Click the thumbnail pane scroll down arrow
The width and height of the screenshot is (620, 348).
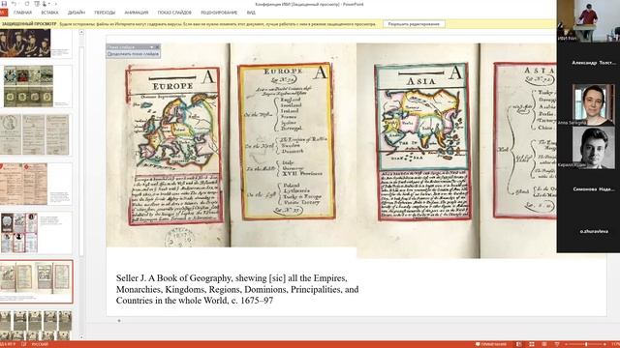point(81,337)
